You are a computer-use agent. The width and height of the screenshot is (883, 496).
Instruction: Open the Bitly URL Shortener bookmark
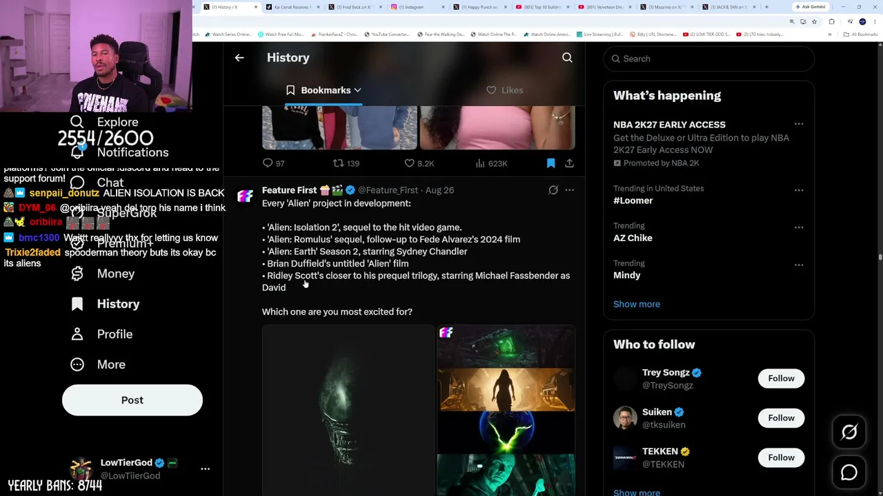click(x=652, y=34)
